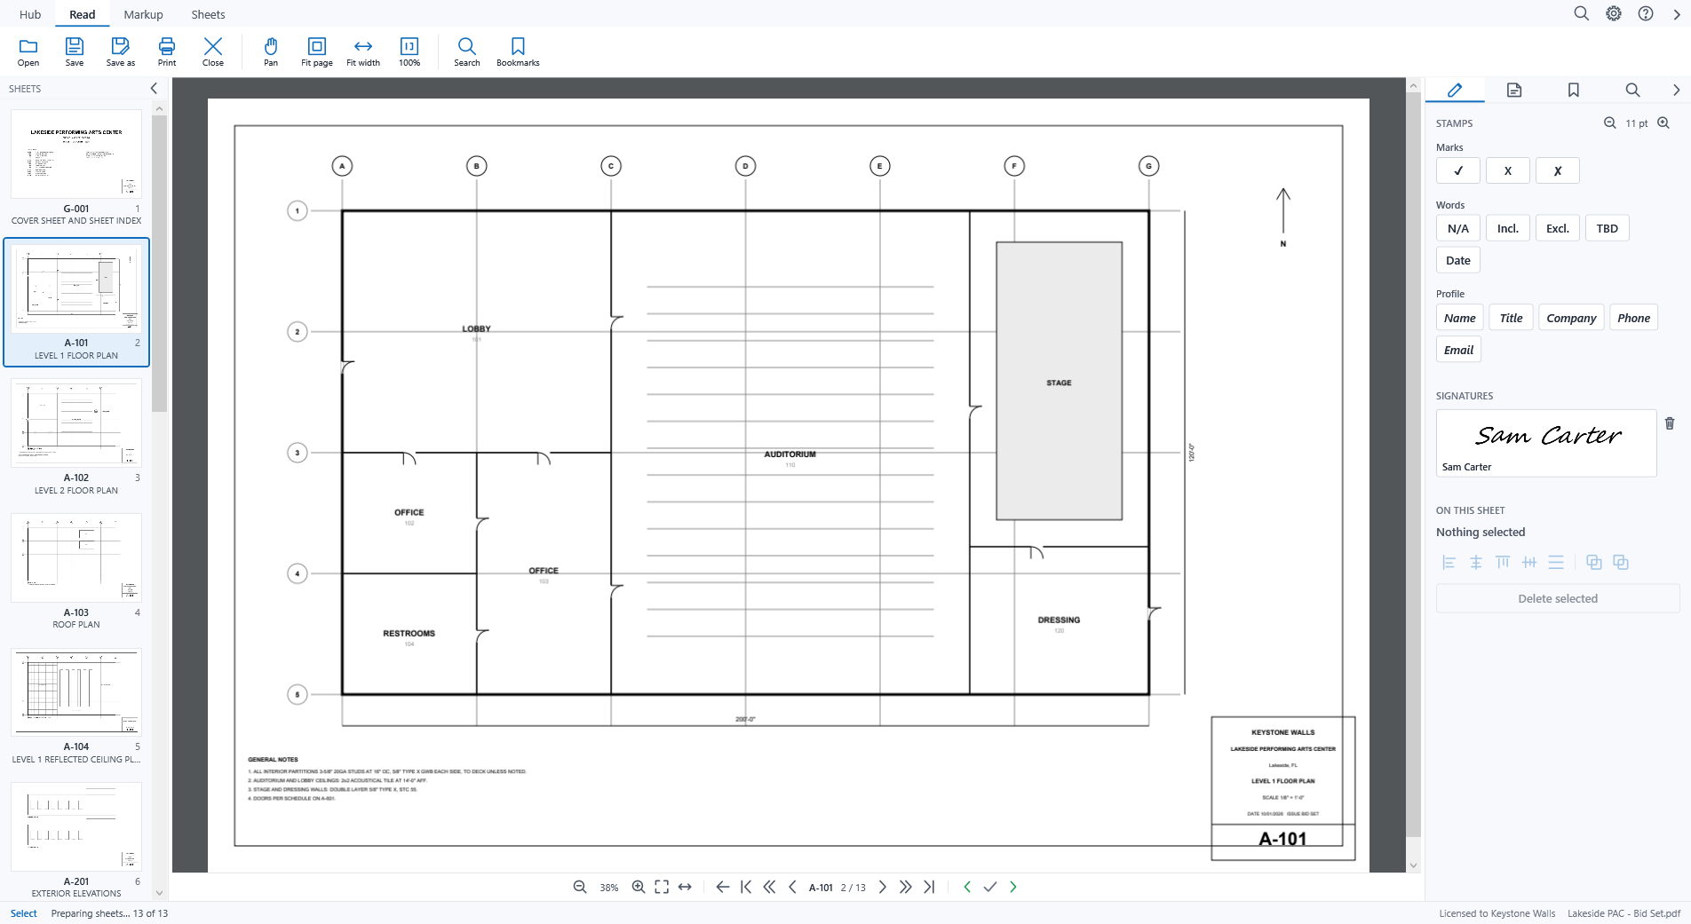Expand more right panel tabs chevron
1691x924 pixels.
coord(1676,90)
